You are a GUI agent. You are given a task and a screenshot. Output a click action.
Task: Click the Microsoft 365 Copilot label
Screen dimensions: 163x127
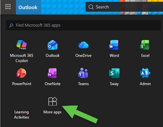22,58
